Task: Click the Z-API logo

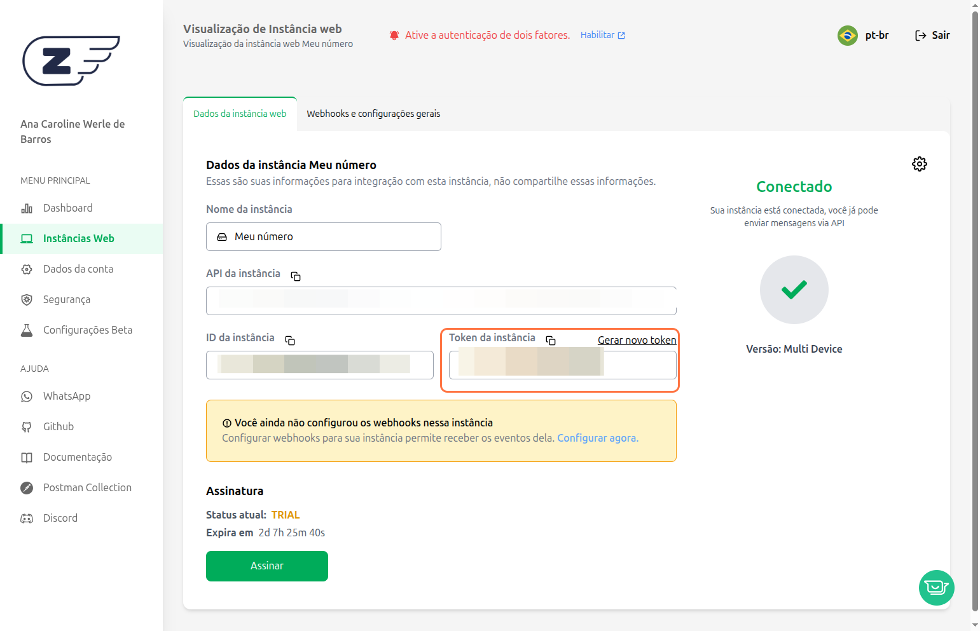Action: [x=71, y=60]
